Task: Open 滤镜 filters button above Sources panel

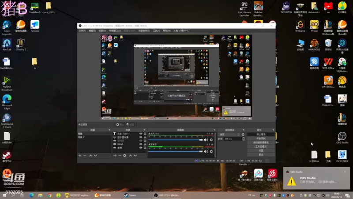Action: click(x=130, y=125)
